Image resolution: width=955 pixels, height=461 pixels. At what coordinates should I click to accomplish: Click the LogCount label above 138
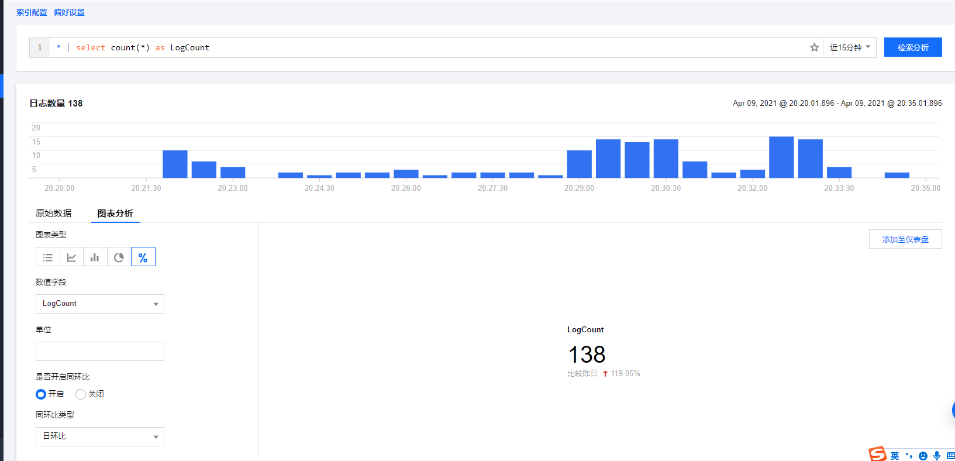click(585, 329)
